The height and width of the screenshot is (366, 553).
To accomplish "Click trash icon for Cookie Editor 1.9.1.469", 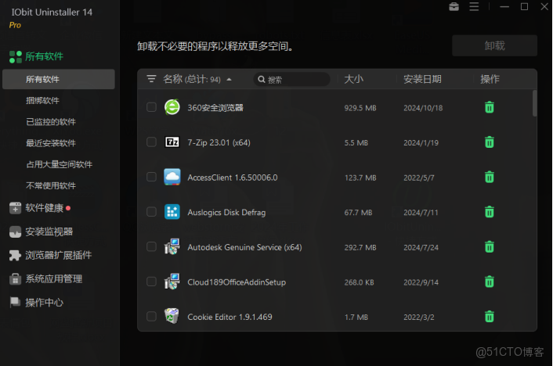I will (x=490, y=316).
